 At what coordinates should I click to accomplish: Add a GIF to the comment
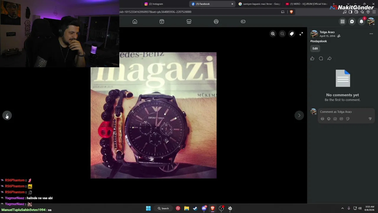pyautogui.click(x=341, y=119)
